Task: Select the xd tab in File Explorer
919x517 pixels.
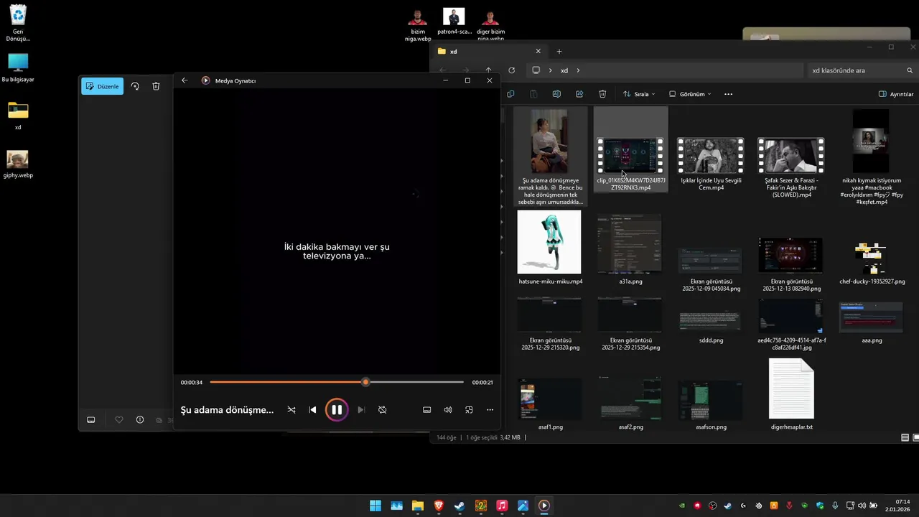Action: (488, 51)
